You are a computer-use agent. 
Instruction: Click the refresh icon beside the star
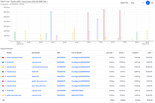(x=152, y=3)
